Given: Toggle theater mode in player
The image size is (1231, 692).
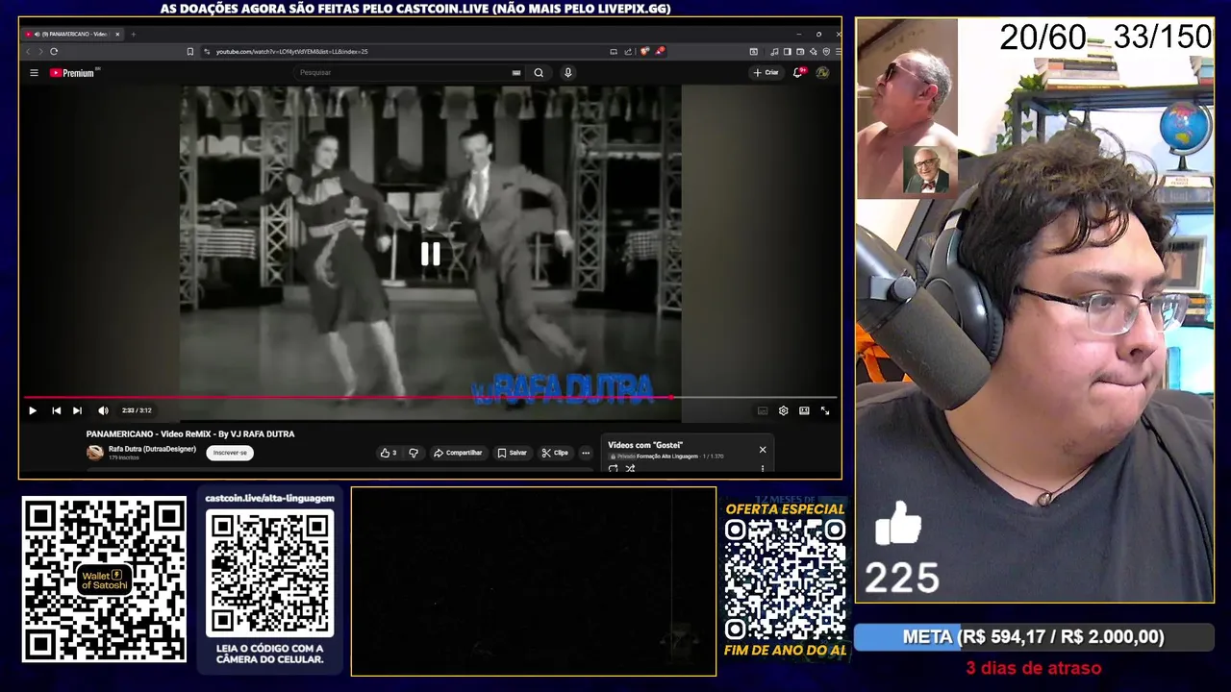Looking at the screenshot, I should tap(804, 410).
